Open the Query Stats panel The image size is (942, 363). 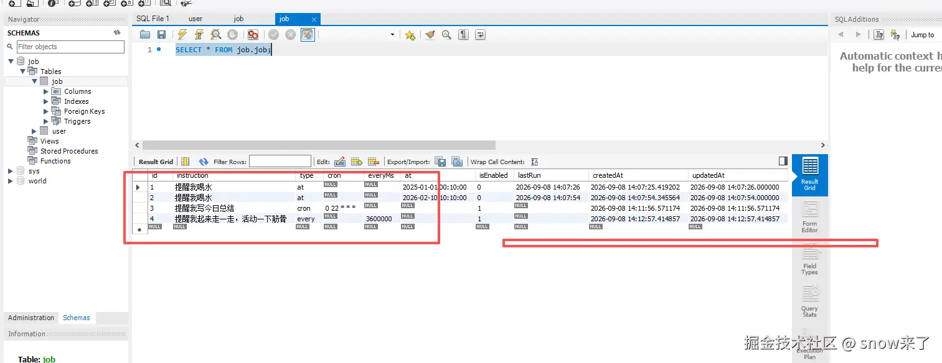tap(809, 301)
